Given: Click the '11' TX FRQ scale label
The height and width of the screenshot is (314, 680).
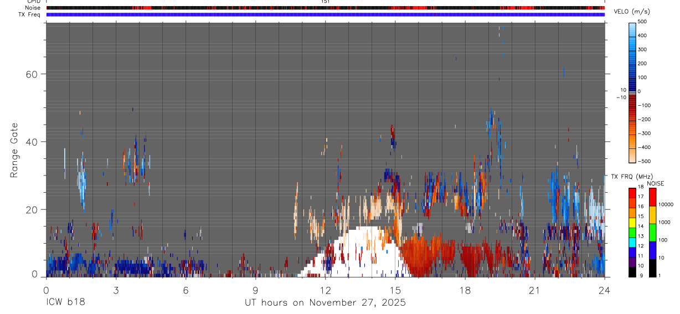Looking at the screenshot, I should point(641,256).
